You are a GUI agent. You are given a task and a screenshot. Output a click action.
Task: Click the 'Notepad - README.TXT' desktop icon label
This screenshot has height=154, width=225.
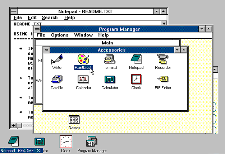[21, 151]
